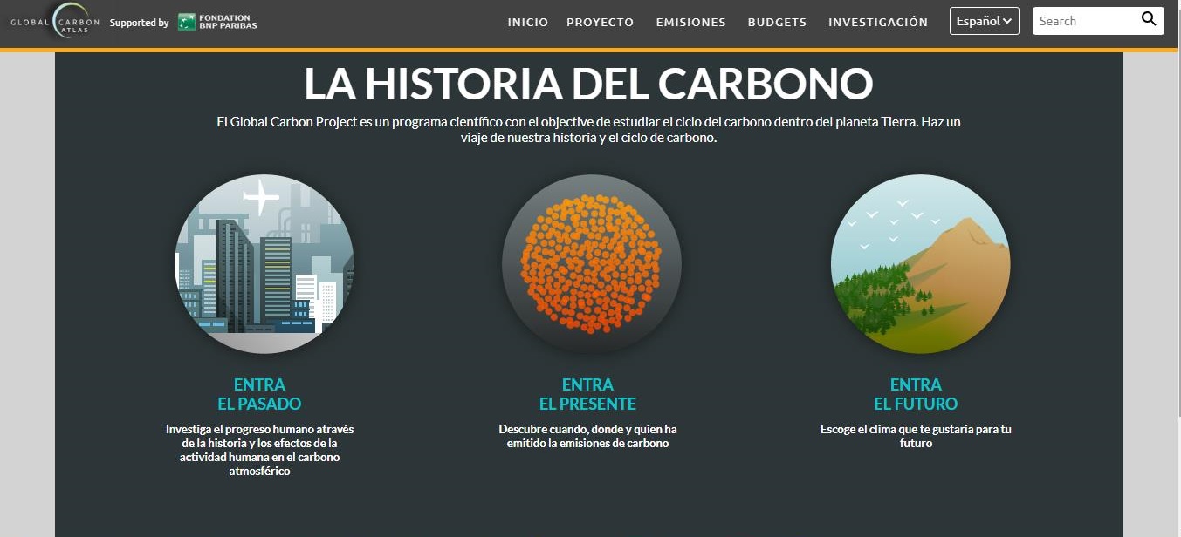Image resolution: width=1181 pixels, height=537 pixels.
Task: Click the 'Supported by' label
Action: pyautogui.click(x=139, y=23)
